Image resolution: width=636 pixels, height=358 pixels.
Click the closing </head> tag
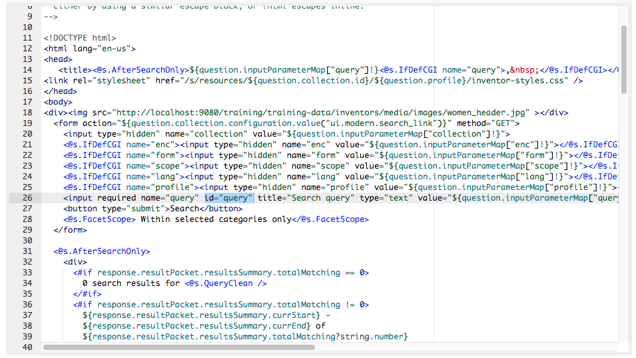click(x=61, y=91)
